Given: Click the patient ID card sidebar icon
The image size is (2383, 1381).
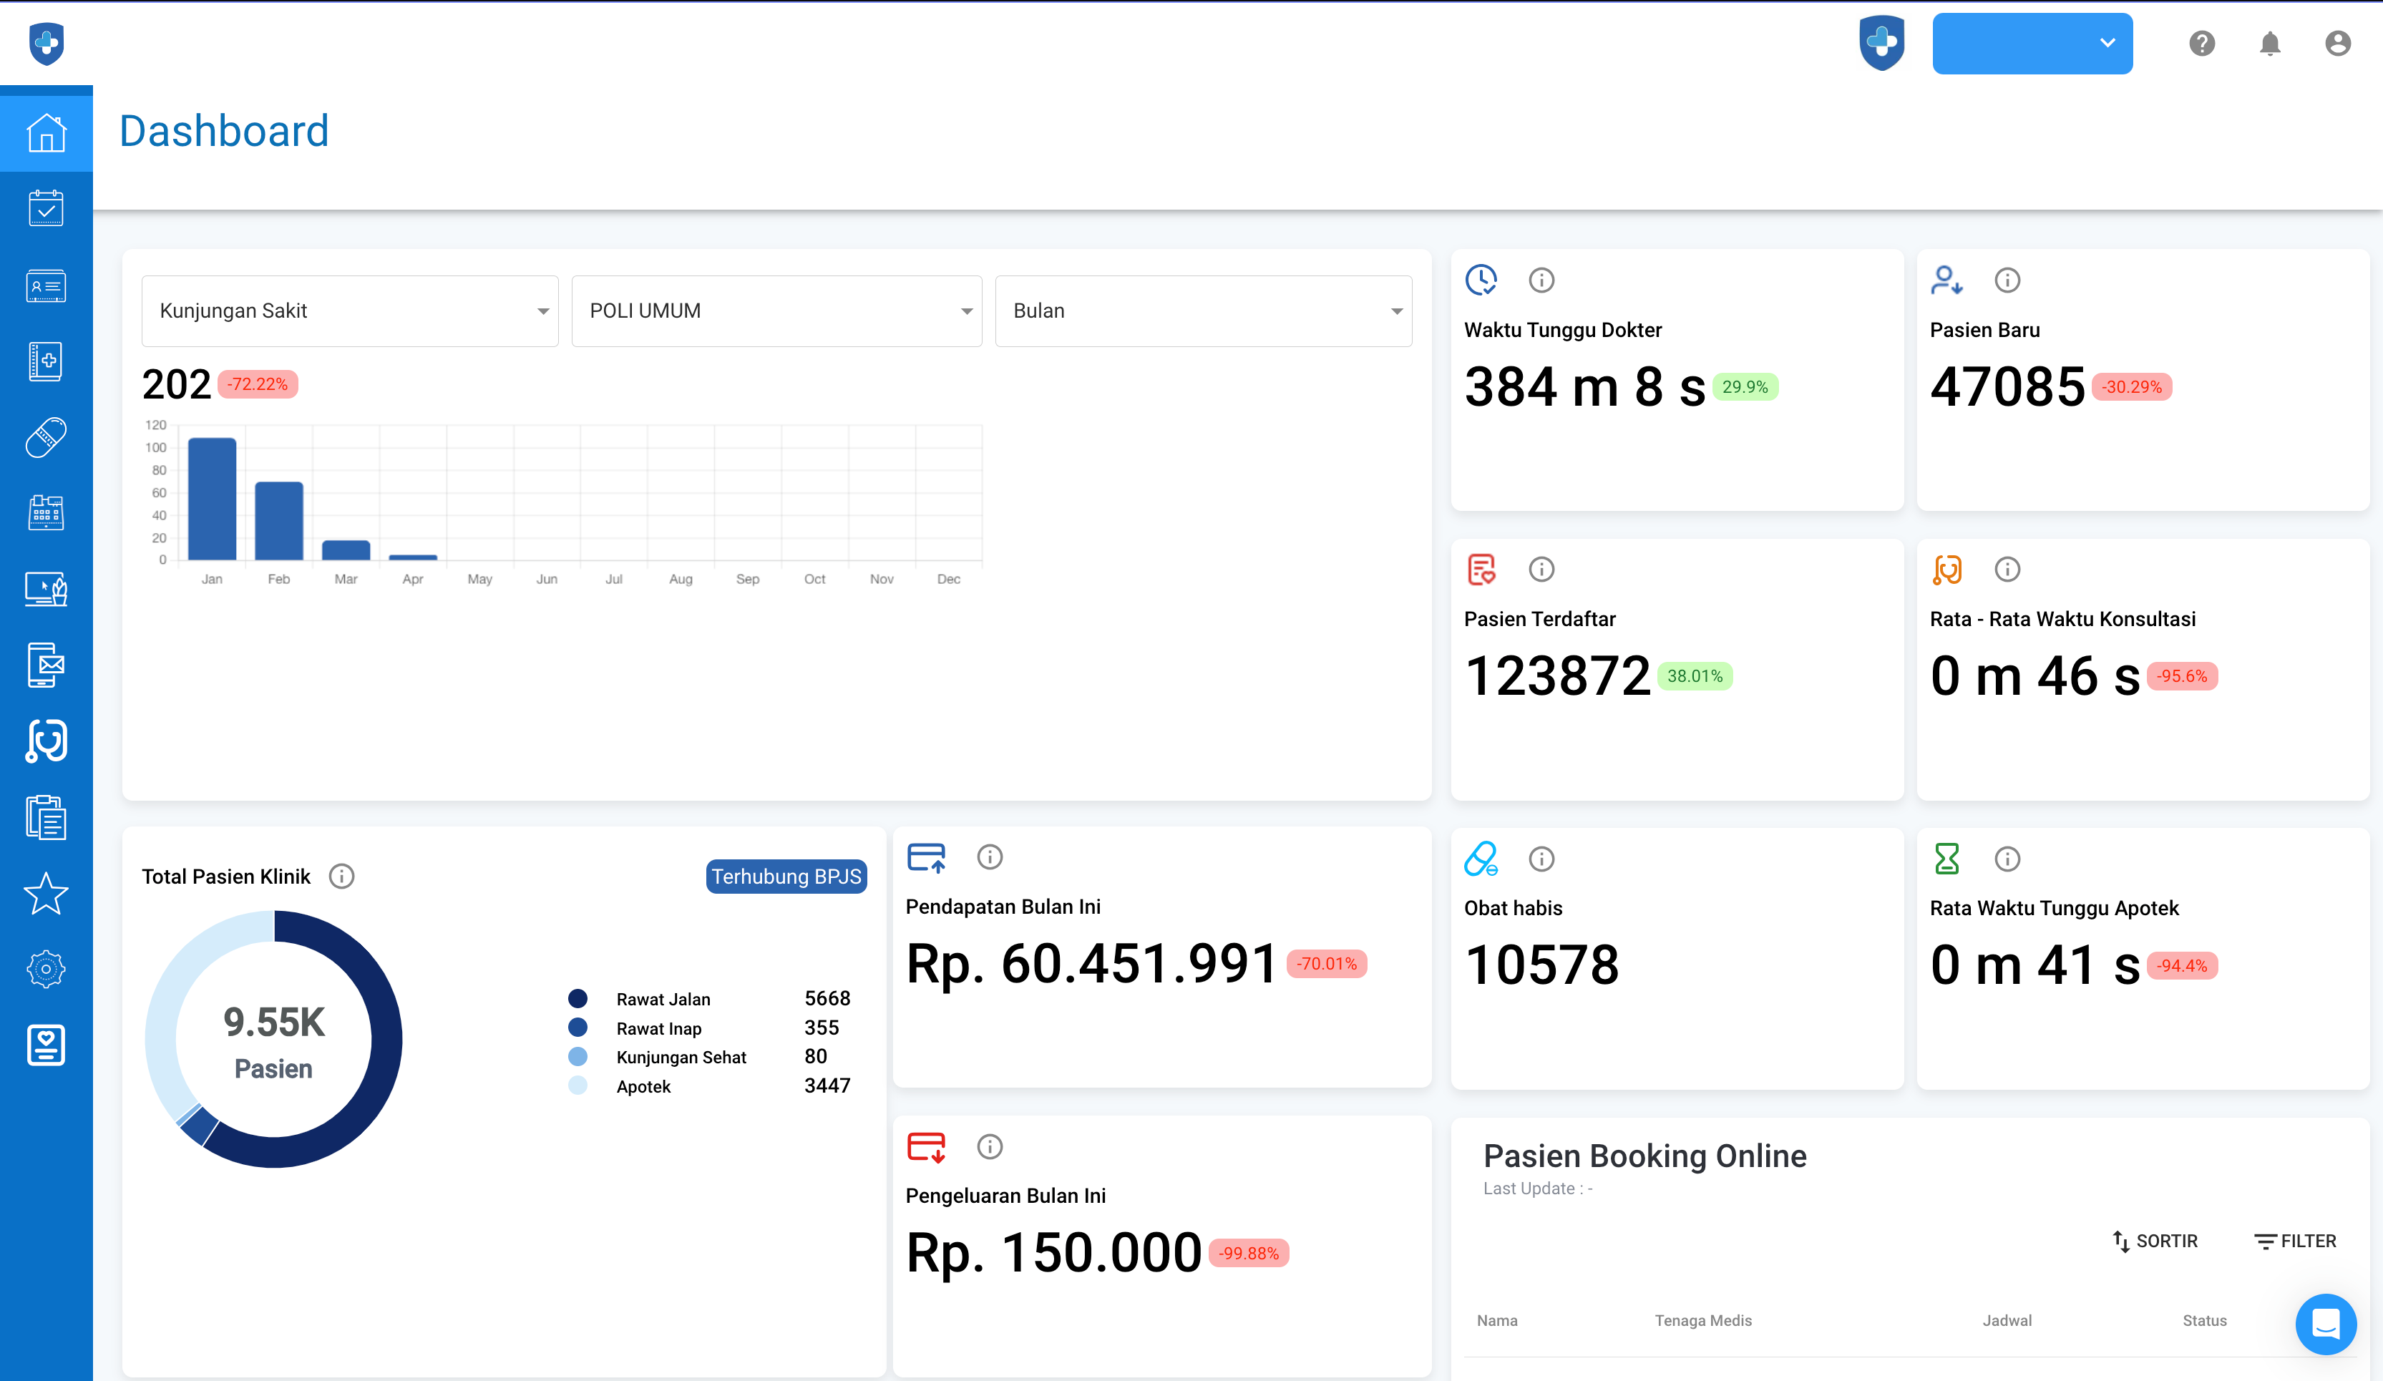Looking at the screenshot, I should pos(45,286).
